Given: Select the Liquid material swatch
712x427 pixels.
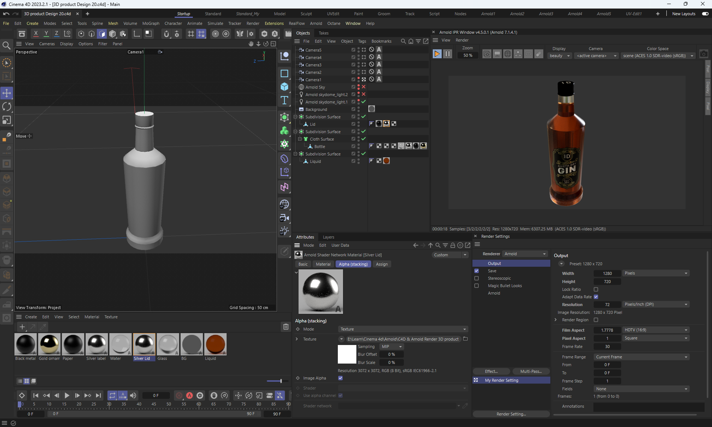Looking at the screenshot, I should coord(215,344).
